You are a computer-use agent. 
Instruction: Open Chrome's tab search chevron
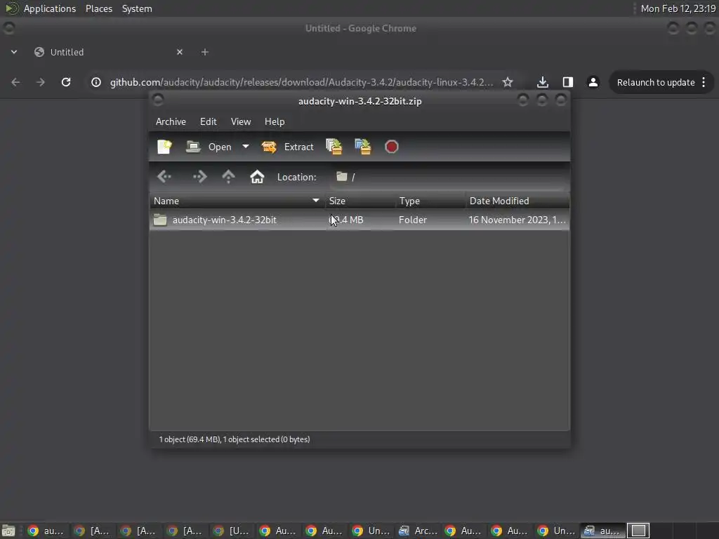pyautogui.click(x=14, y=52)
